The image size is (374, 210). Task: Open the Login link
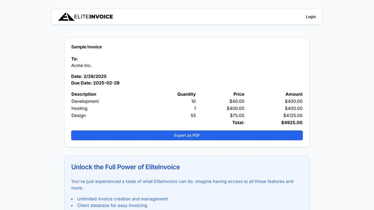pyautogui.click(x=311, y=17)
